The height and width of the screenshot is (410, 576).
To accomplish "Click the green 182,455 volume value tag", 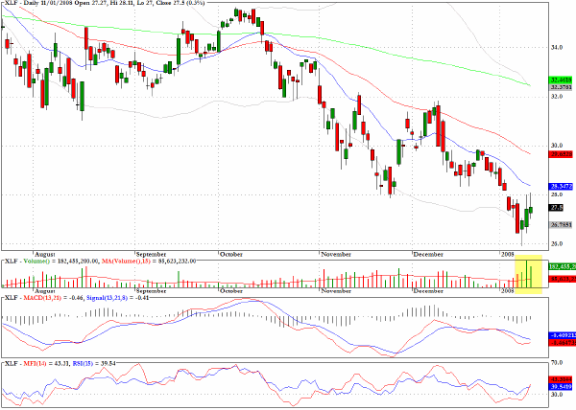I will pyautogui.click(x=563, y=266).
